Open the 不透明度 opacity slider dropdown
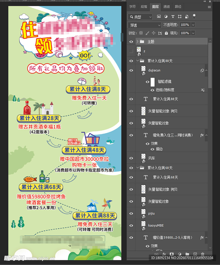Screen dimensions: 220x265 (193, 25)
